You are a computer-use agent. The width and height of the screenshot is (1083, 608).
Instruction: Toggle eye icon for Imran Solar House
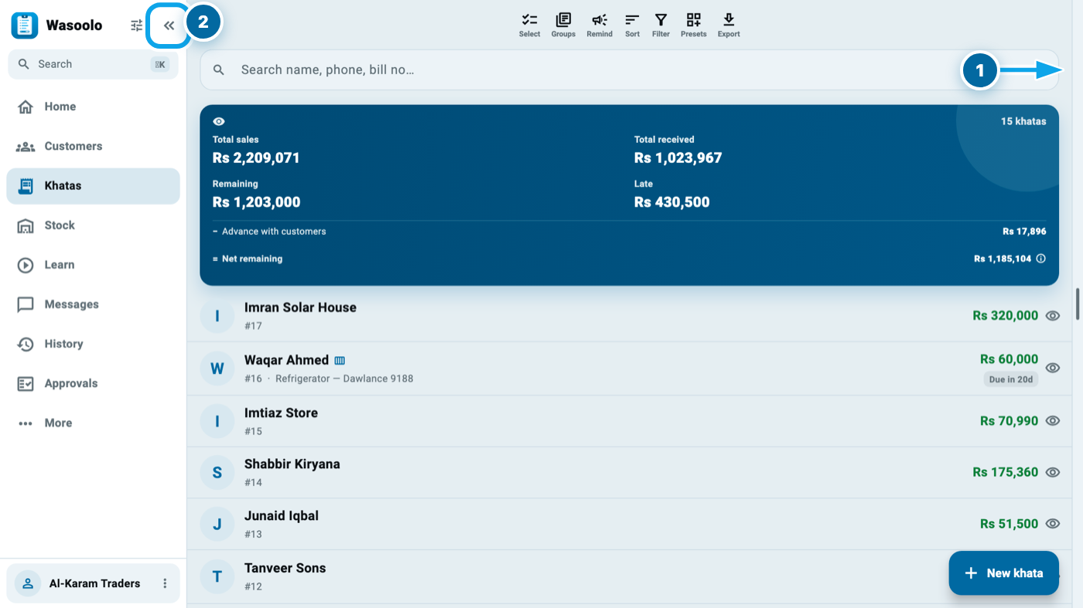[1053, 315]
